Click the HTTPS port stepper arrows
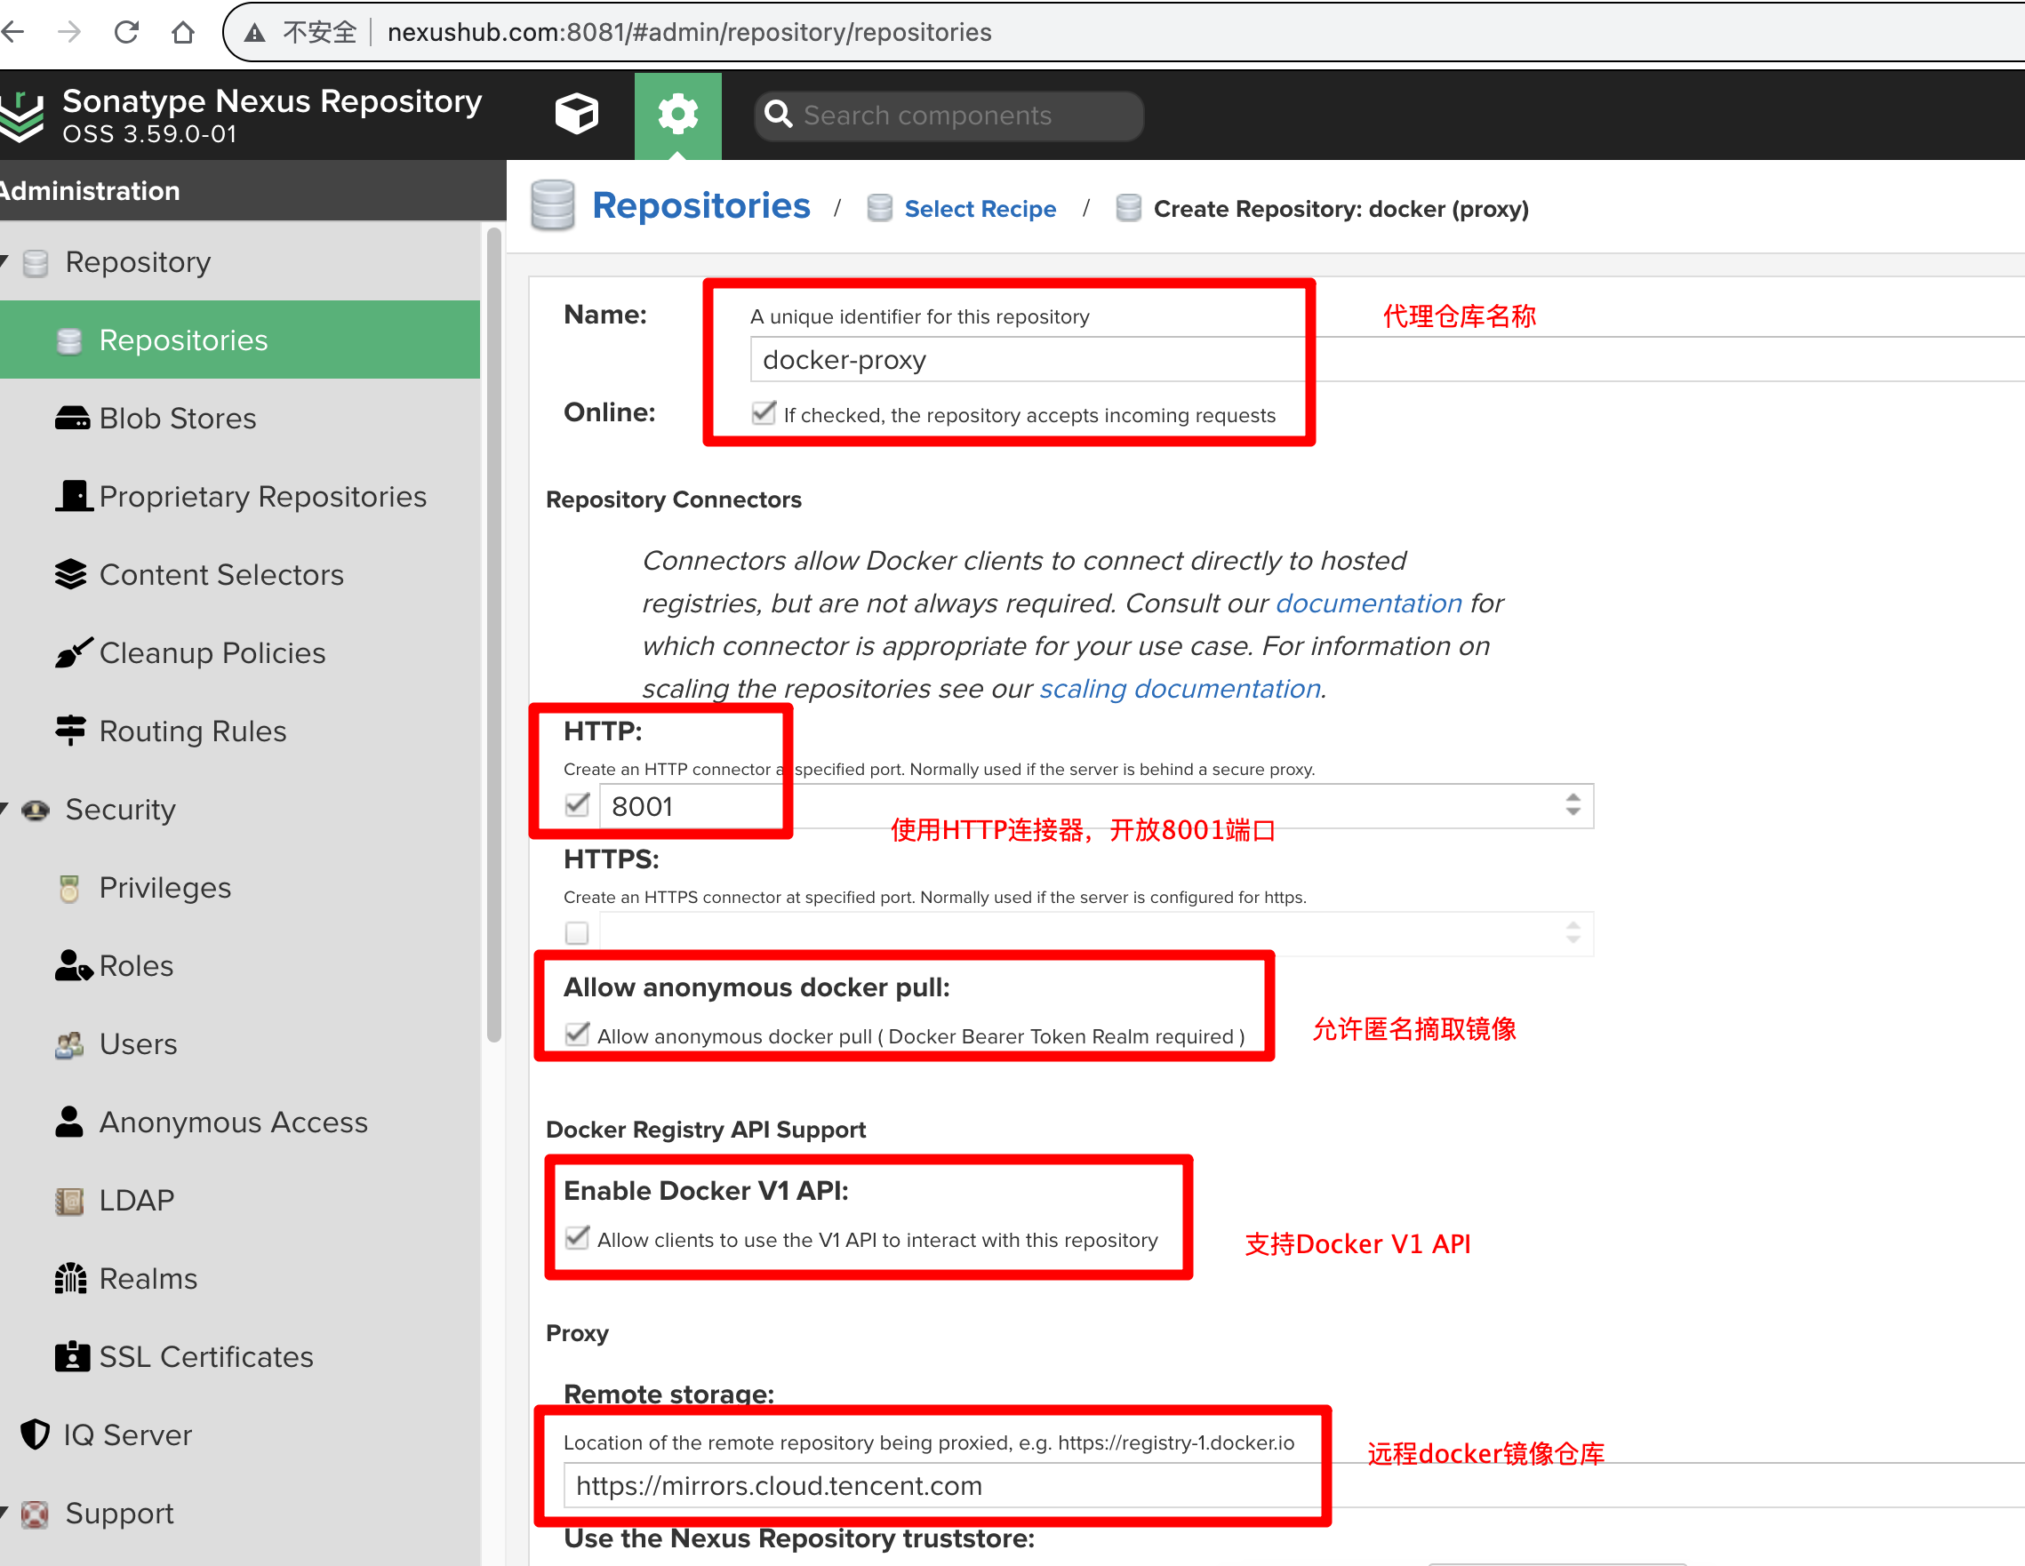 pyautogui.click(x=1573, y=932)
